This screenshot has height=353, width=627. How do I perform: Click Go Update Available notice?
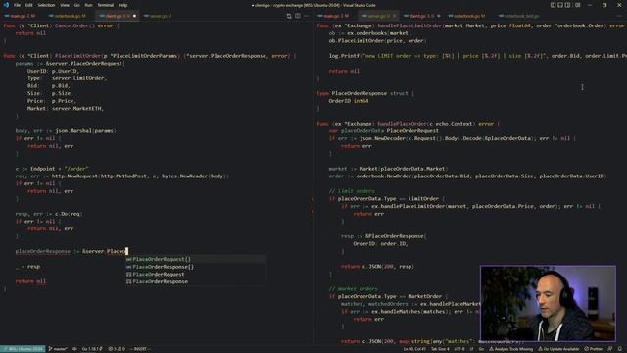tap(558, 349)
